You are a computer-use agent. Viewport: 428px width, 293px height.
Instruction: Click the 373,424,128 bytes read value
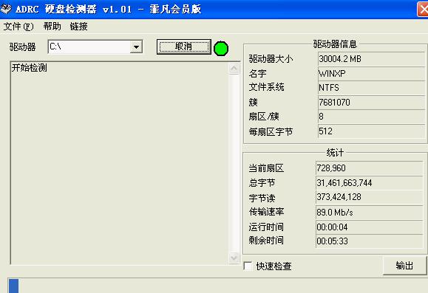[370, 197]
